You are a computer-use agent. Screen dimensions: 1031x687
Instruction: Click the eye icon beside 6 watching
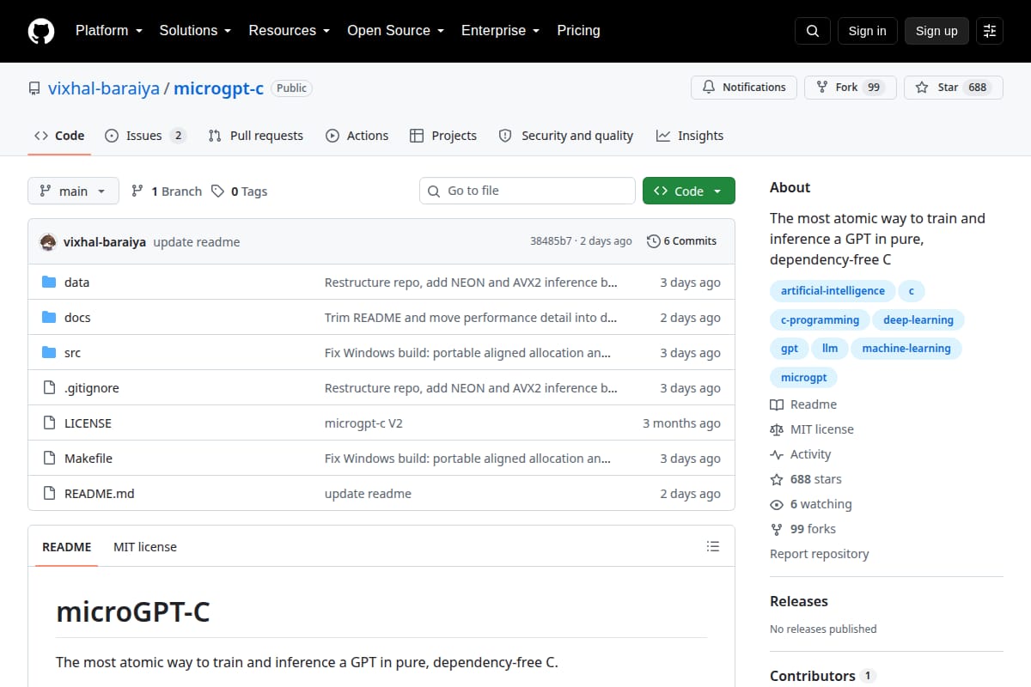coord(777,504)
